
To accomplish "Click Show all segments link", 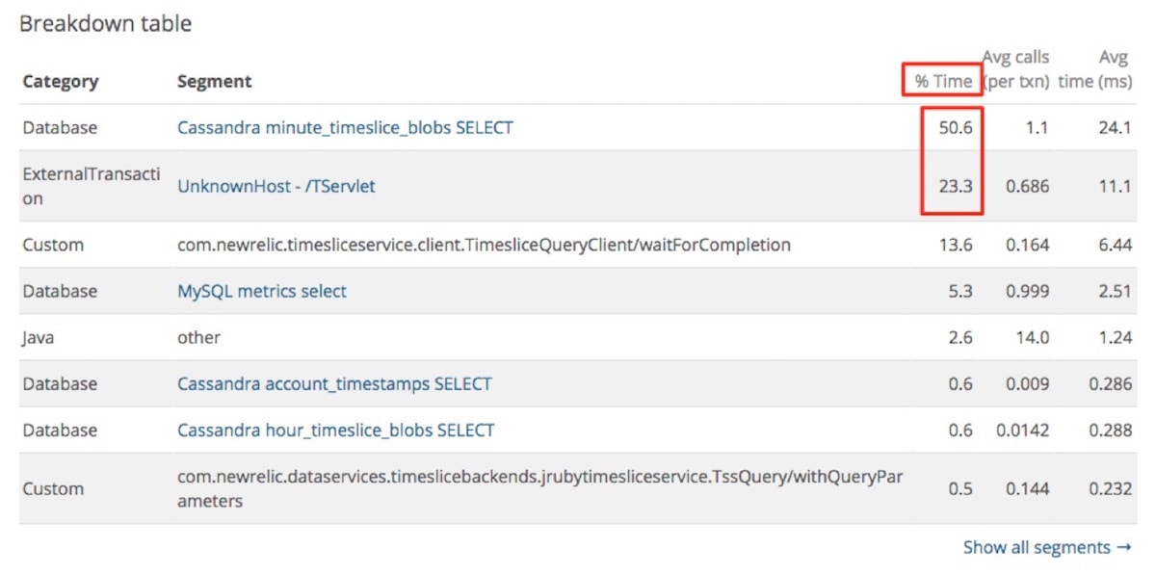I will pos(1047,547).
